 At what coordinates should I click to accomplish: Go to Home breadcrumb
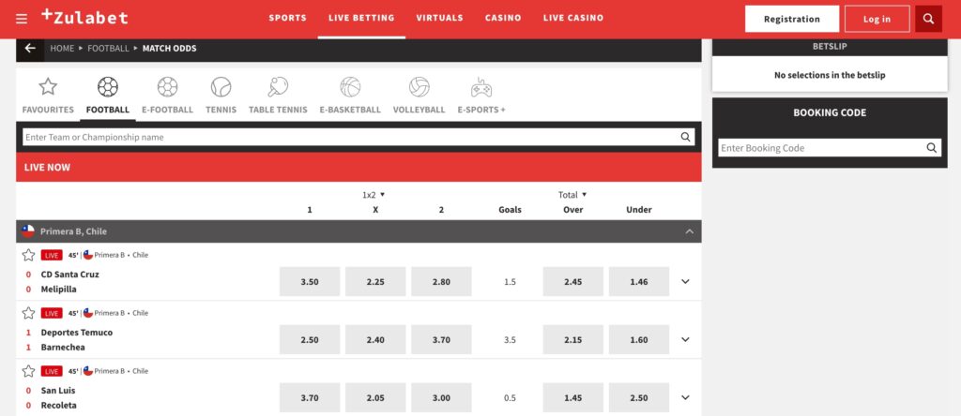point(62,49)
